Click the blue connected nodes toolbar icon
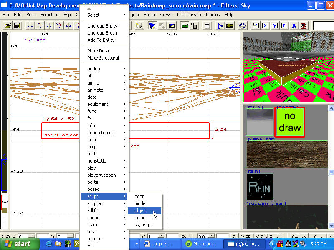The width and height of the screenshot is (334, 250). pyautogui.click(x=220, y=26)
